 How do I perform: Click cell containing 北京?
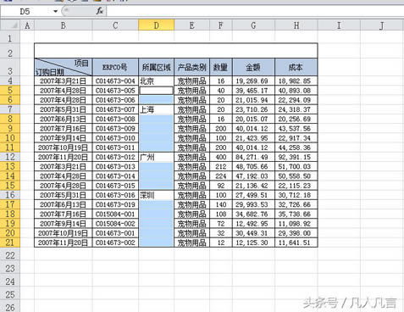(156, 81)
